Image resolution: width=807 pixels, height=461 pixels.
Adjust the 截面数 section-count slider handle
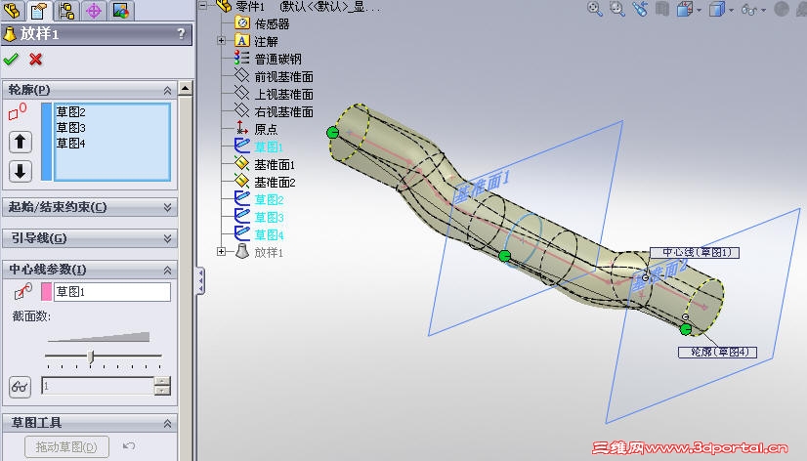pyautogui.click(x=91, y=356)
